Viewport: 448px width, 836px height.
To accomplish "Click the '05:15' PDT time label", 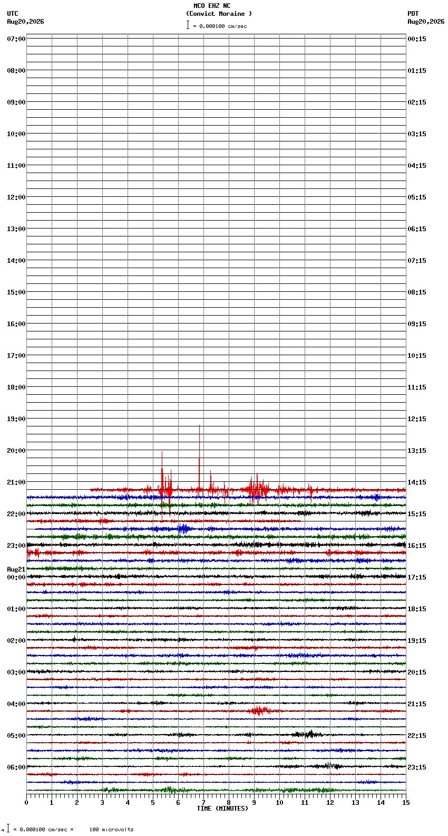I will pos(417,197).
